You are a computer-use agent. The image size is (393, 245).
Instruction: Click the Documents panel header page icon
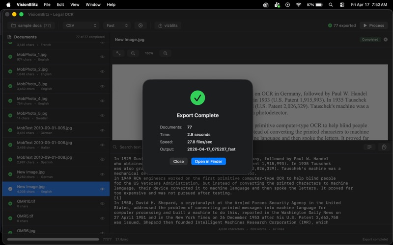(x=9, y=37)
